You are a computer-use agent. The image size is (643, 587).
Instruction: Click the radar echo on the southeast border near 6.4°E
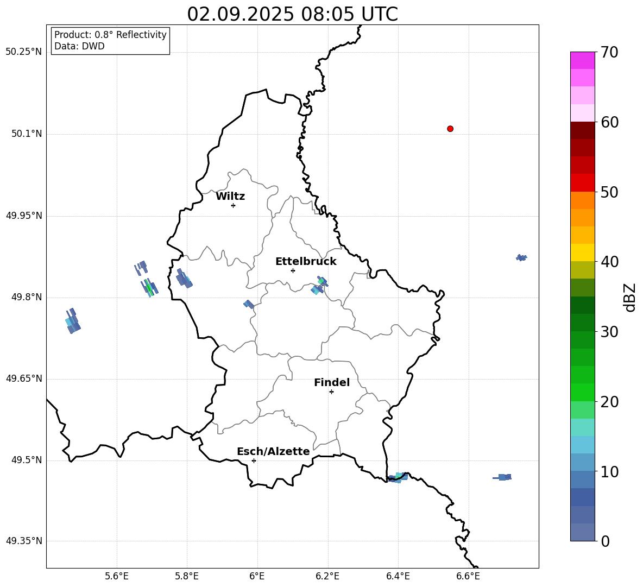pos(398,477)
